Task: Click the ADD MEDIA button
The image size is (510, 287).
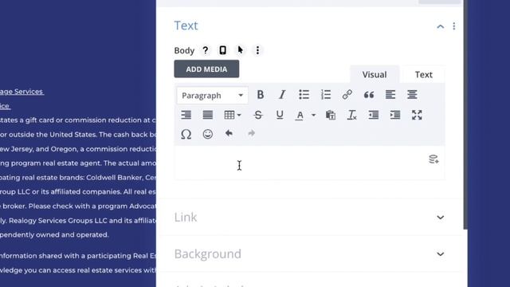Action: 206,69
